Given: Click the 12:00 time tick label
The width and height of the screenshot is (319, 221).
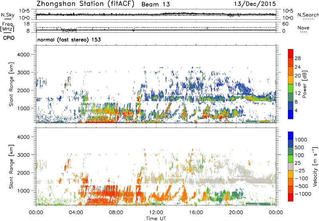Looking at the screenshot, I should pyautogui.click(x=156, y=213).
